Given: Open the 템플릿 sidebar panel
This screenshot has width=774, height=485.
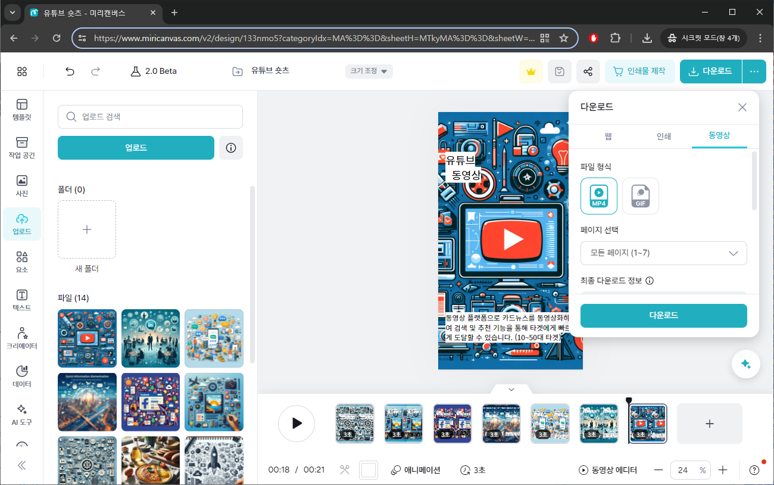Looking at the screenshot, I should pos(22,110).
